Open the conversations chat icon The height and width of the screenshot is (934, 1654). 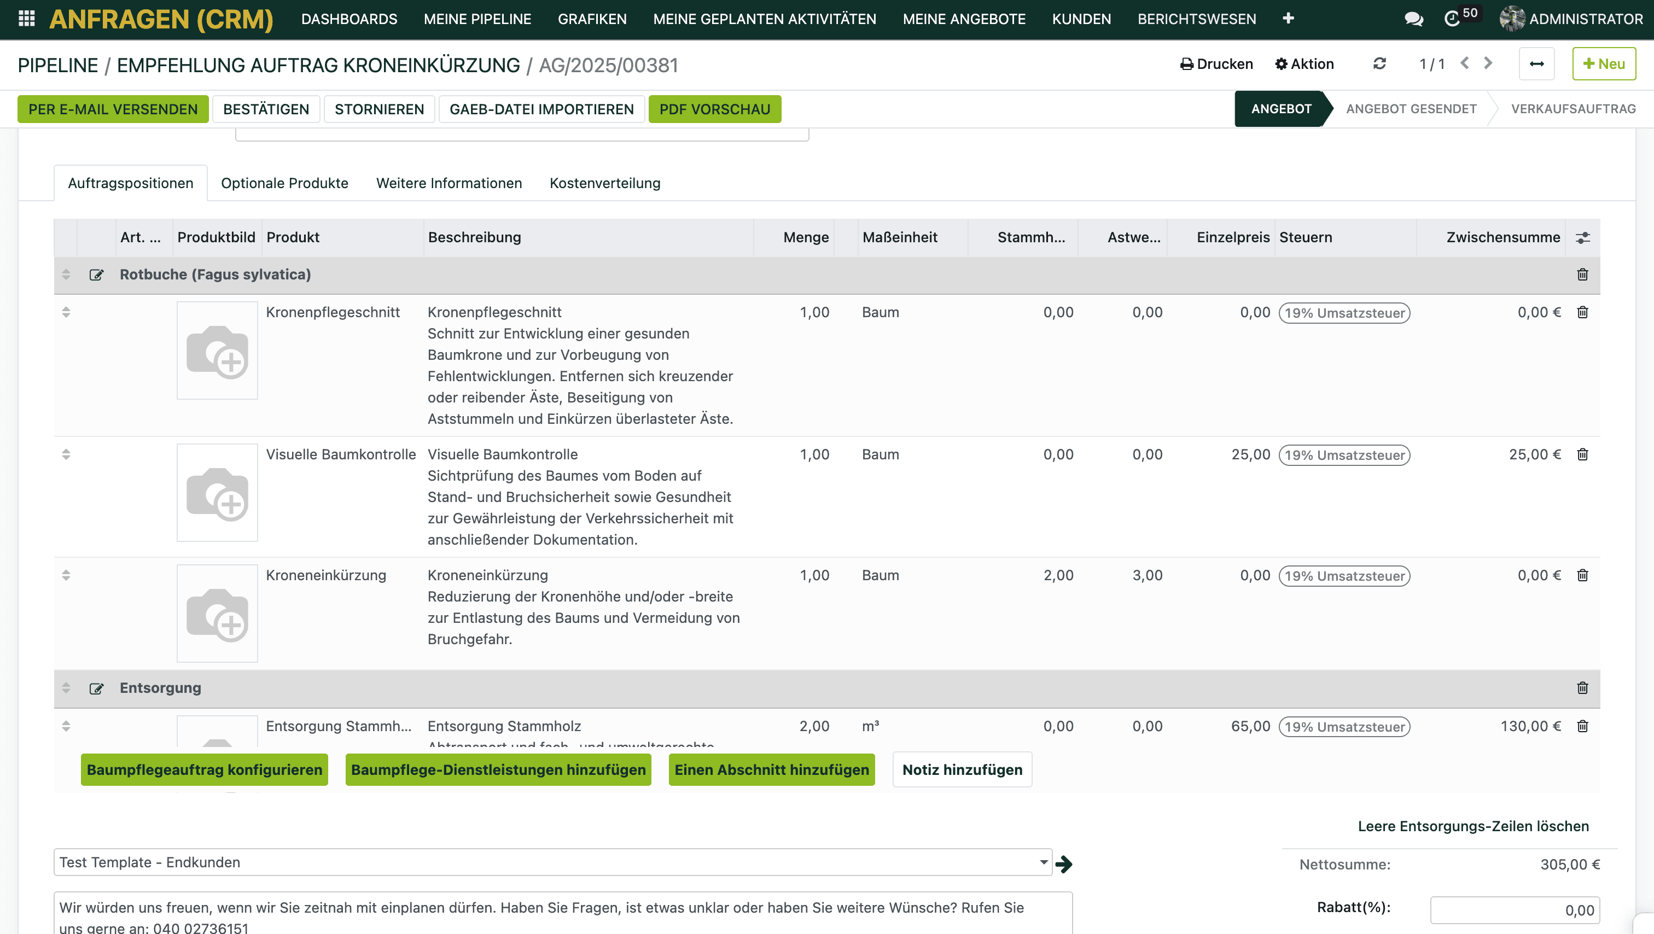[1413, 19]
